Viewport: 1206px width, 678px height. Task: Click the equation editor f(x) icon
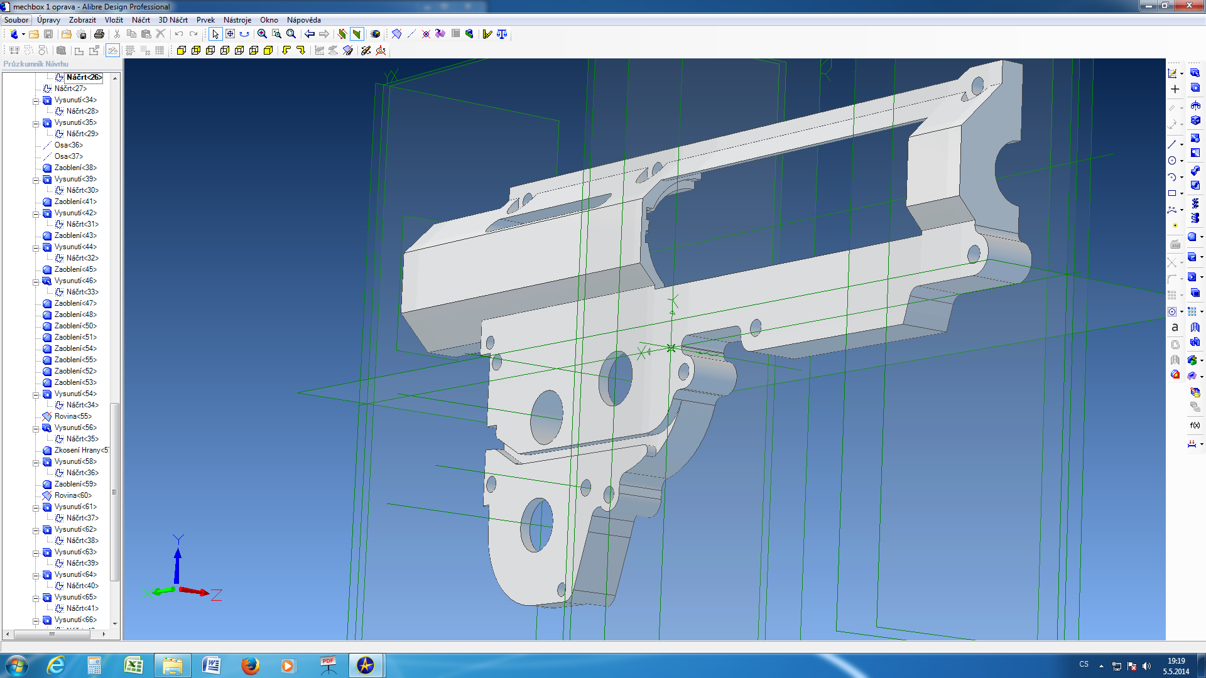click(x=1195, y=426)
